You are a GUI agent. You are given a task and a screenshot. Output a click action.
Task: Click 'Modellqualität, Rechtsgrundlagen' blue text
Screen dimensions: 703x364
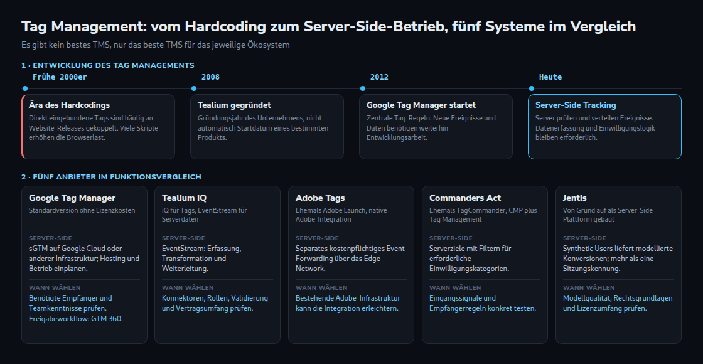pyautogui.click(x=618, y=304)
